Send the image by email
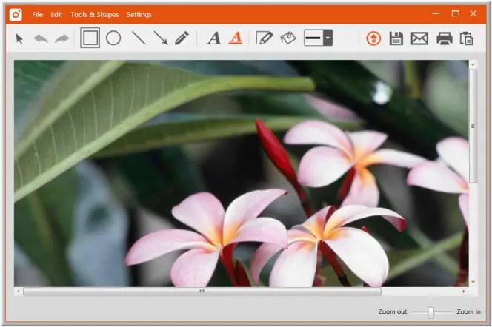 point(419,38)
